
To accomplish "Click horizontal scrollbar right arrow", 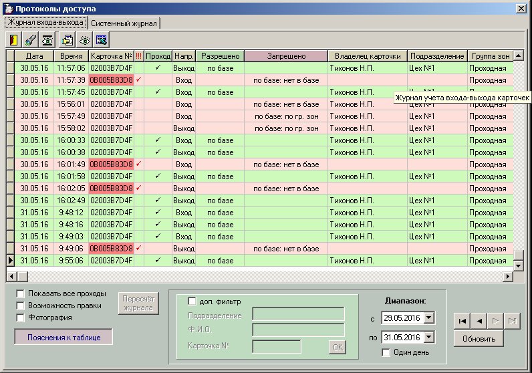I will click(507, 276).
